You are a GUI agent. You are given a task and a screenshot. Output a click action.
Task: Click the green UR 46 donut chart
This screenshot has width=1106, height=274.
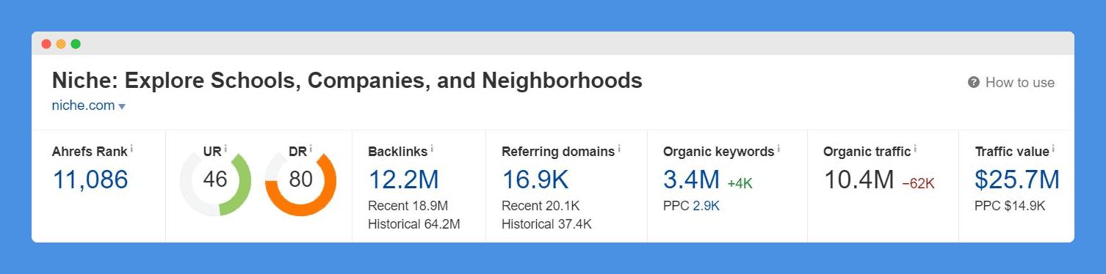click(215, 180)
